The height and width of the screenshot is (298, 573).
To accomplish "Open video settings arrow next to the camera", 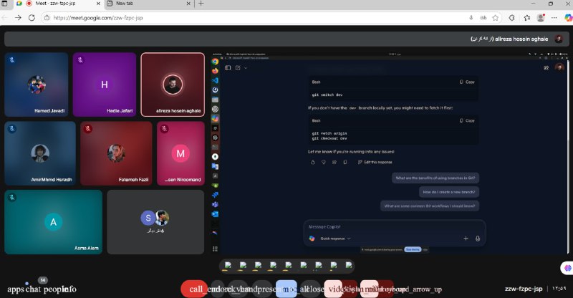I will (x=350, y=289).
